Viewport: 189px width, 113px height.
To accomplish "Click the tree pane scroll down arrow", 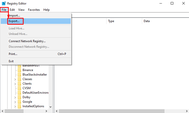I will pyautogui.click(x=50, y=106).
